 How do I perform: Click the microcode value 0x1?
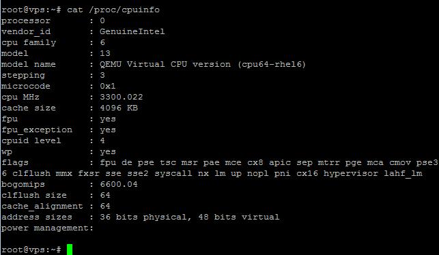tap(108, 86)
